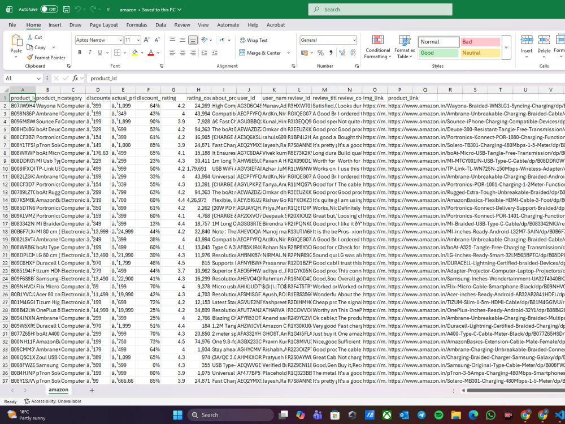The width and height of the screenshot is (565, 424).
Task: Open the File menu
Action: [x=12, y=25]
